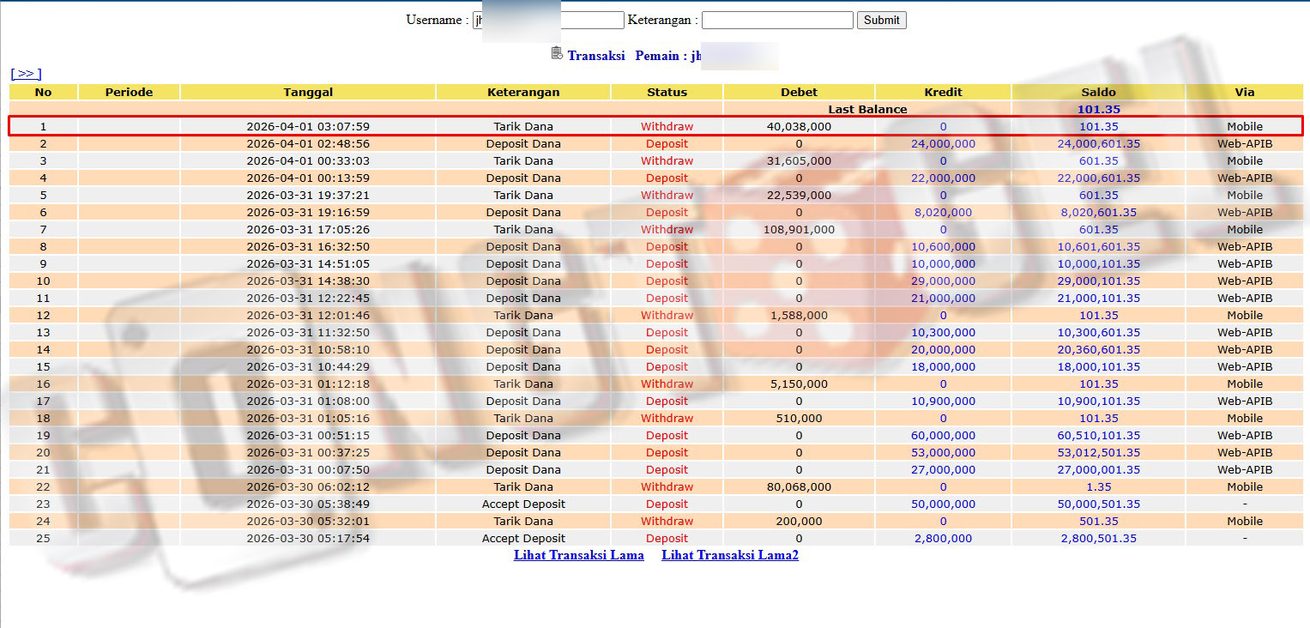Select balance 2,800,501.35
The height and width of the screenshot is (628, 1310).
(x=1099, y=538)
